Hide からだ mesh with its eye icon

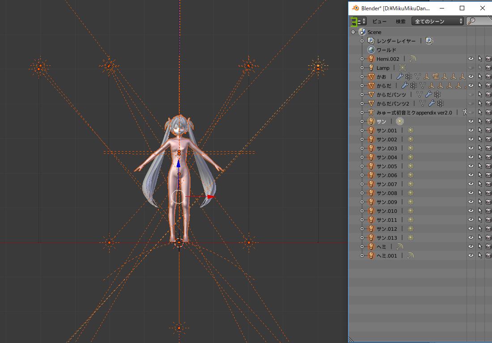[471, 85]
